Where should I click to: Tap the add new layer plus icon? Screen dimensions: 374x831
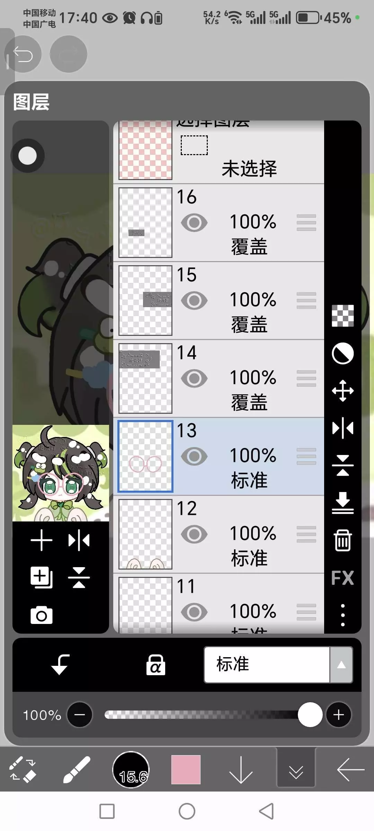[41, 540]
